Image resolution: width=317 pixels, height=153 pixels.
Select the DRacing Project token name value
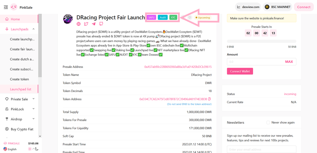[x=201, y=75]
